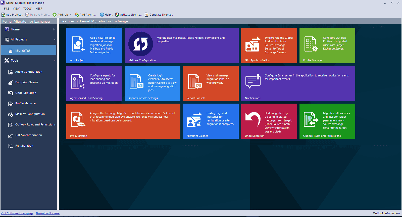This screenshot has width=402, height=217.
Task: Click the Report Console tile icon
Action: point(195,82)
